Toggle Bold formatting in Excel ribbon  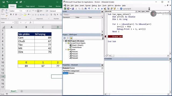click(11, 14)
